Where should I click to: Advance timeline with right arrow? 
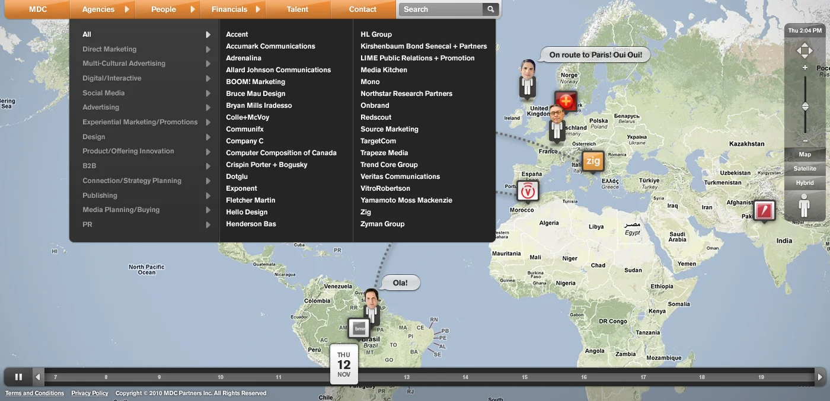[x=820, y=377]
